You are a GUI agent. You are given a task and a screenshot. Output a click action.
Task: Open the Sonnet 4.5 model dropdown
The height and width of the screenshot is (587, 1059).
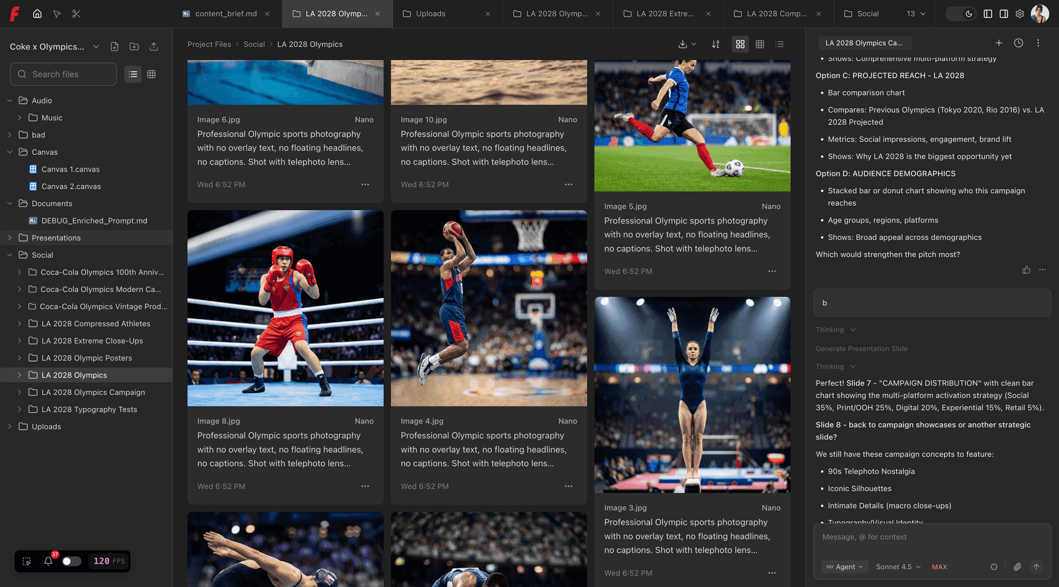(x=898, y=567)
